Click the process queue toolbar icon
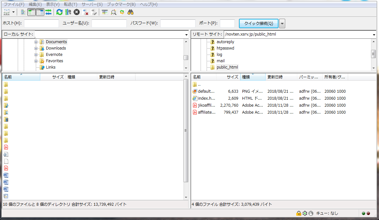379x220 pixels. 68,12
